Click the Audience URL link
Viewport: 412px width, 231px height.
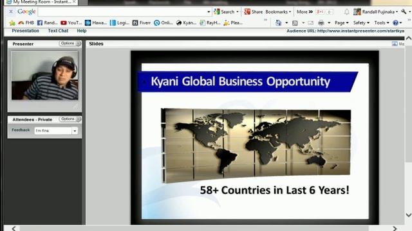tap(360, 31)
